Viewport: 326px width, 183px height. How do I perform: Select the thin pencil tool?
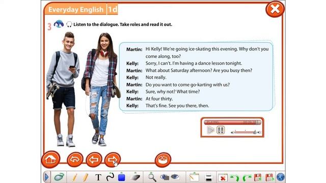pos(75,177)
